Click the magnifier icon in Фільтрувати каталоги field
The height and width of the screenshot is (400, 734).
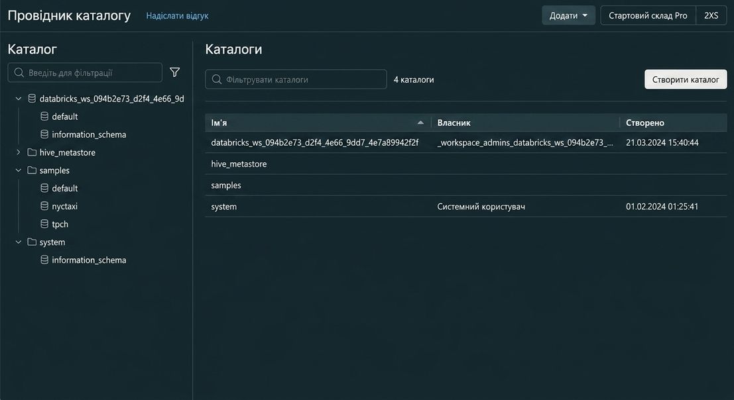click(217, 79)
